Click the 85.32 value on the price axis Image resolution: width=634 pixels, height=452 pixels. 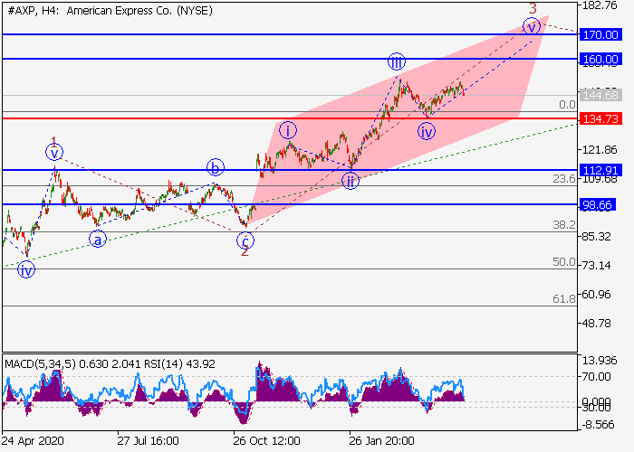coord(597,237)
